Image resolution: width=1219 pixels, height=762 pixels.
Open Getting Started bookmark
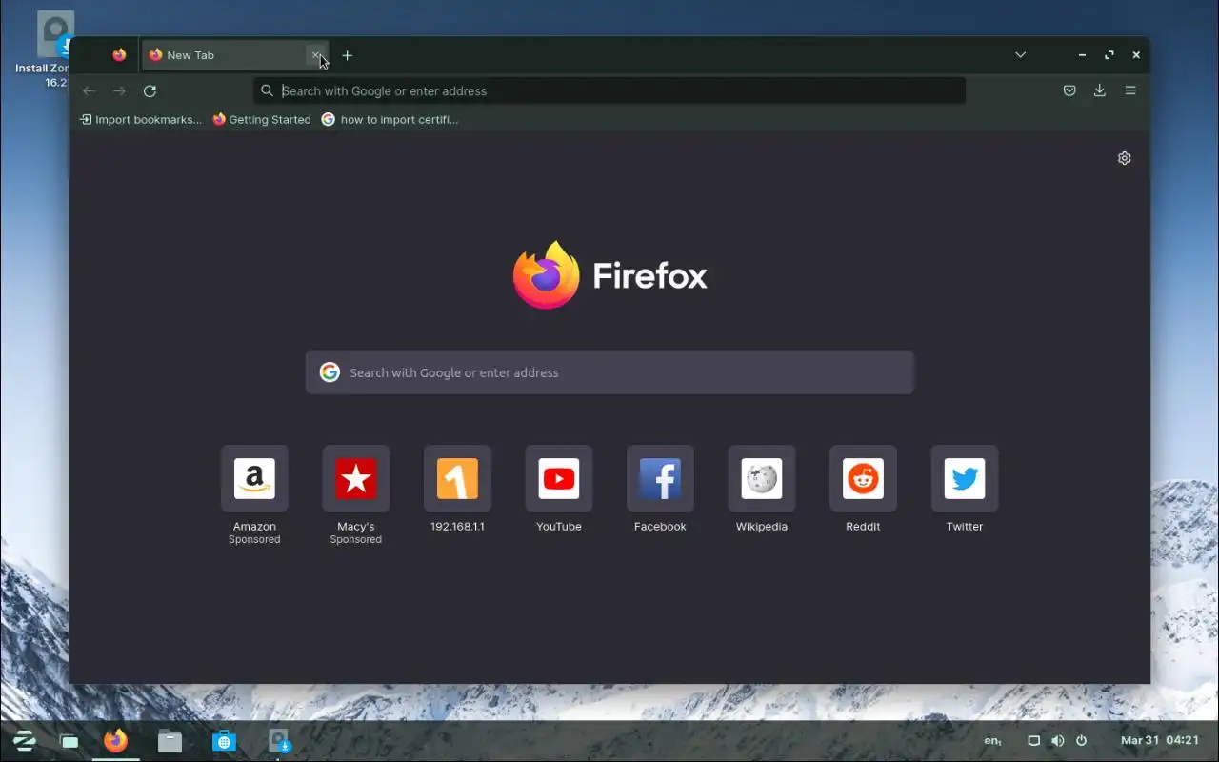[262, 119]
